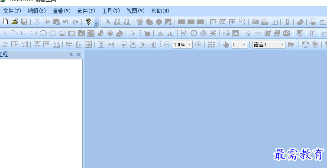Viewport: 327px width, 168px height.
Task: Align selected objects to the top
Action: pyautogui.click(x=37, y=45)
